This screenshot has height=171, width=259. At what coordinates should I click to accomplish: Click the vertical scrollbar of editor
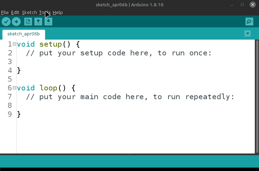(x=256, y=96)
